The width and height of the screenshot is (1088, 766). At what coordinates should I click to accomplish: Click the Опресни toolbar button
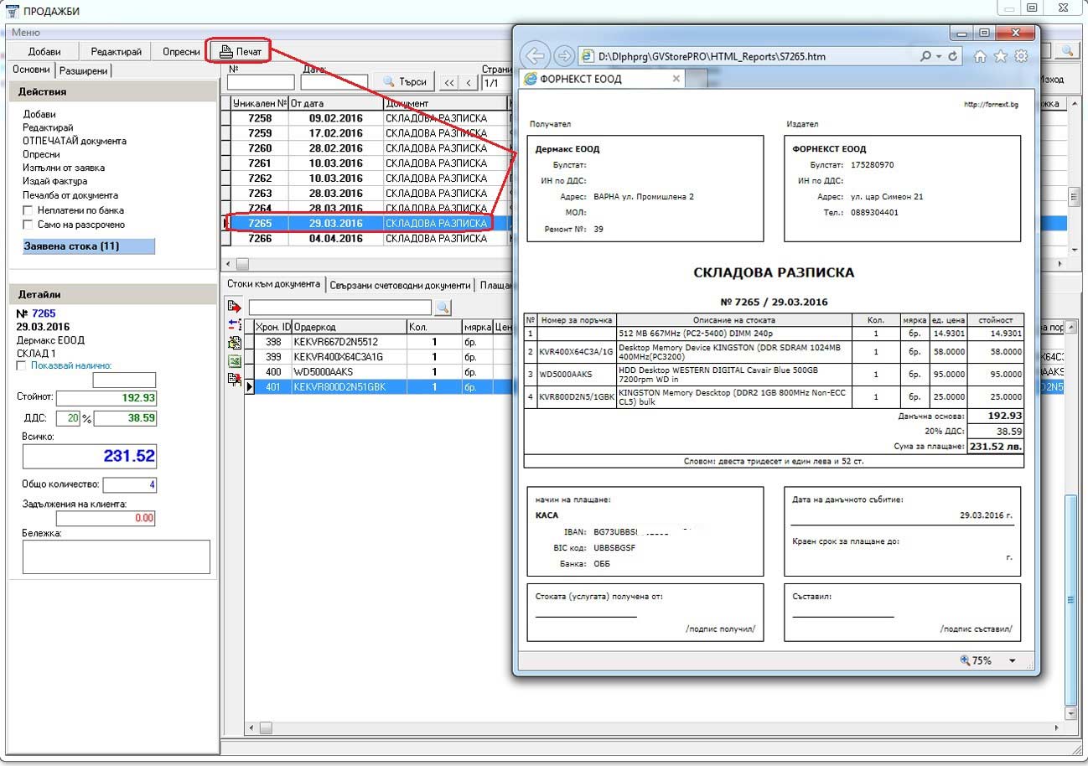tap(181, 51)
